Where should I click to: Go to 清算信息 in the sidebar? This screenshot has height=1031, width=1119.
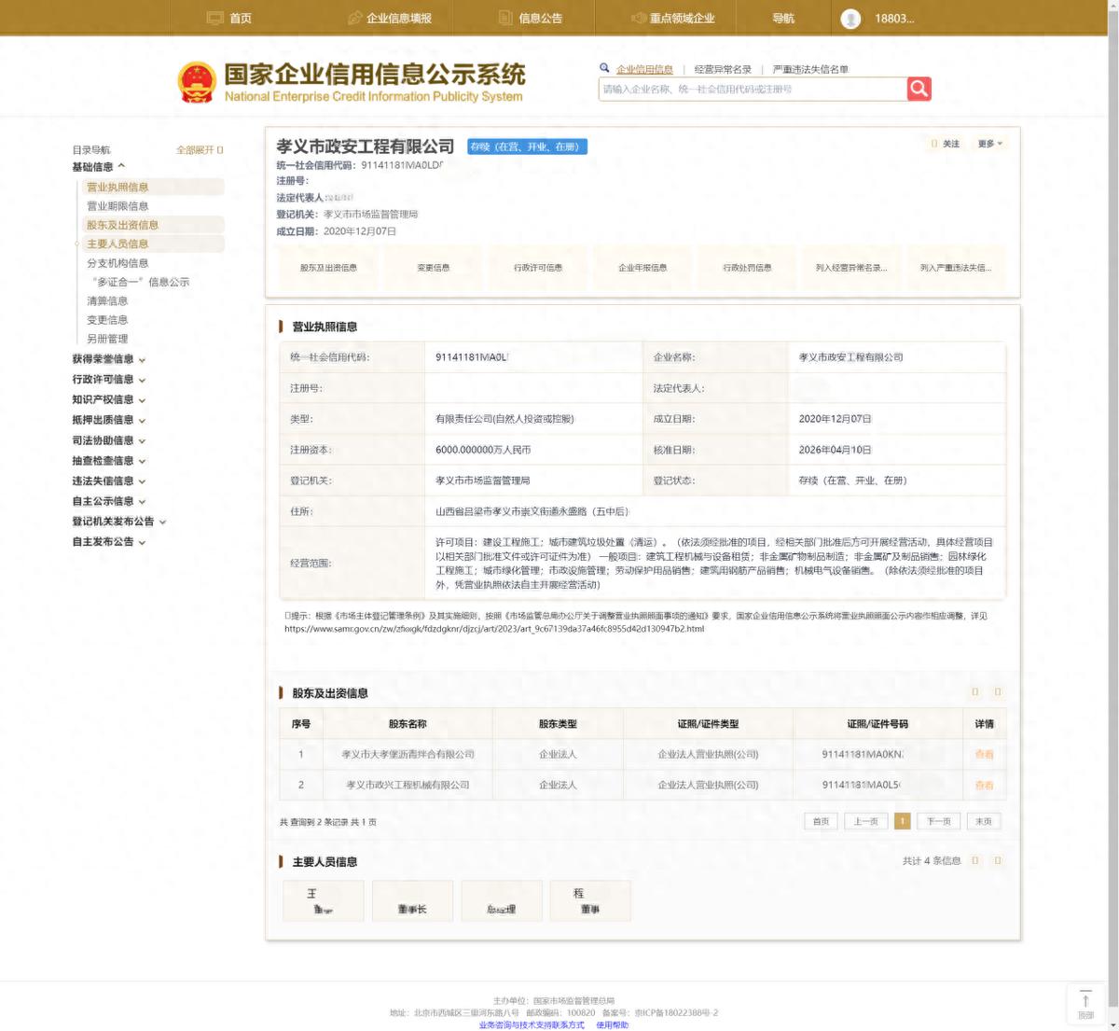[107, 300]
